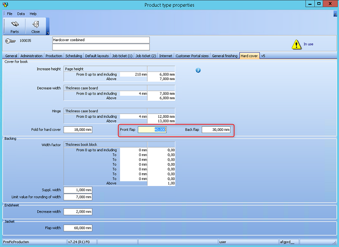Open the Parts toolbar button
339x247 pixels.
15,26
